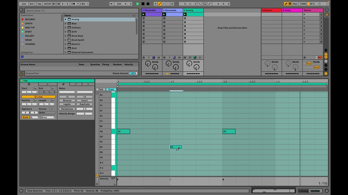348x195 pixels.
Task: Toggle the orange Automation Arm icon
Action: (160, 4)
